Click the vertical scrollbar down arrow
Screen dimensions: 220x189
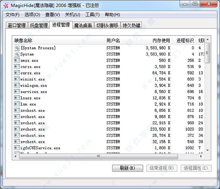coord(208,150)
